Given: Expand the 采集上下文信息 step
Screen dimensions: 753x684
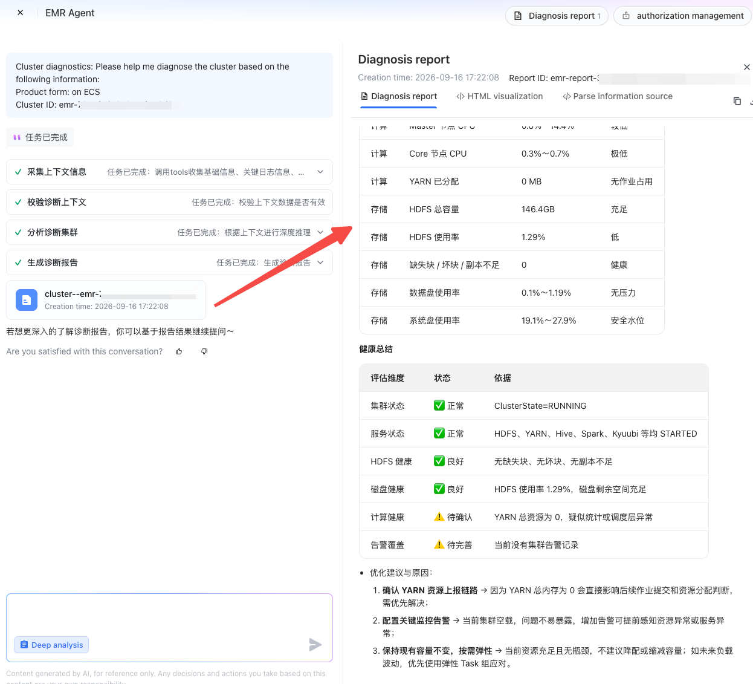Looking at the screenshot, I should coord(320,172).
